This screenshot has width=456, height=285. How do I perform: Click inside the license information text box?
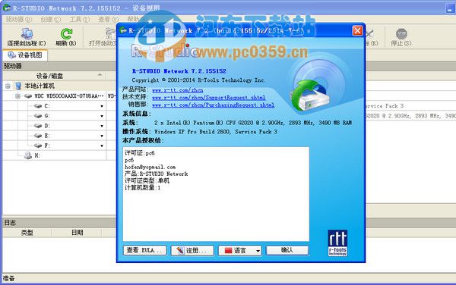coord(216,194)
